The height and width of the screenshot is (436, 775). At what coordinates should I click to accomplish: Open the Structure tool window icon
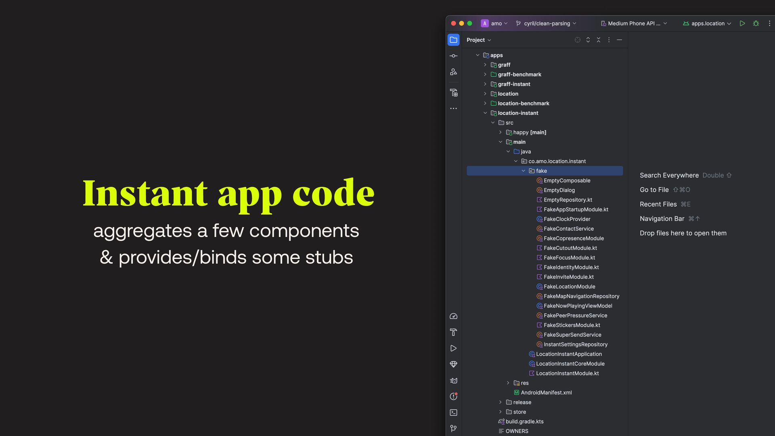[x=453, y=72]
